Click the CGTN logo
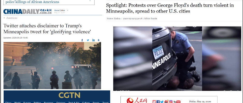 [x=69, y=95]
